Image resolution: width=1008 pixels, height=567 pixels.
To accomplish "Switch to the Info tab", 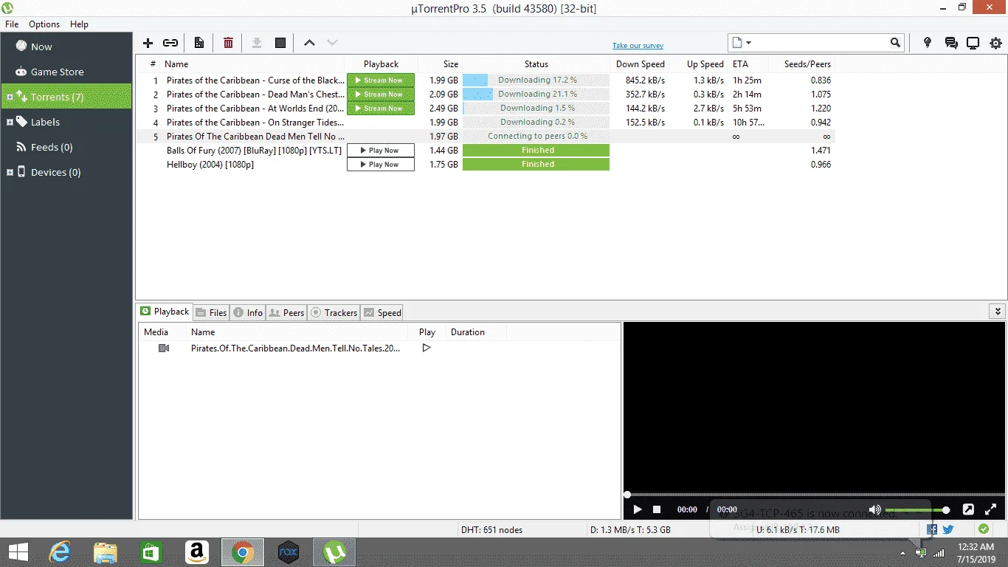I will pyautogui.click(x=248, y=312).
